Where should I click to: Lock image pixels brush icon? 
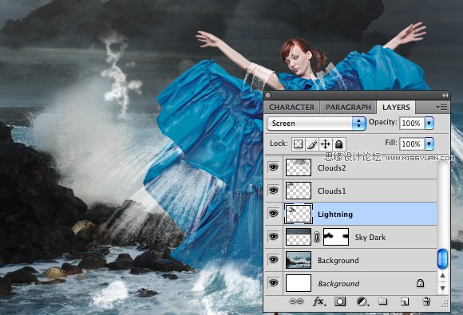click(312, 144)
